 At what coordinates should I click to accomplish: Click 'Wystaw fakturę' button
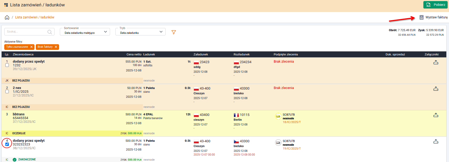coord(434,17)
